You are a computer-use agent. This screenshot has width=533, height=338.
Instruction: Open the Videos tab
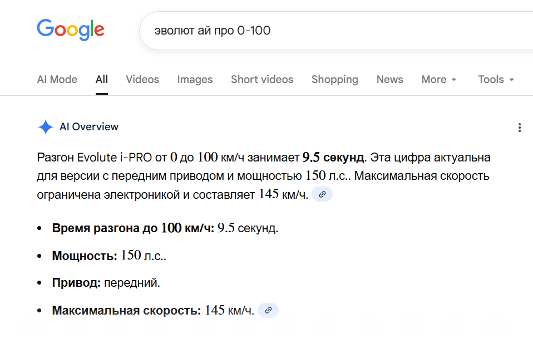142,79
